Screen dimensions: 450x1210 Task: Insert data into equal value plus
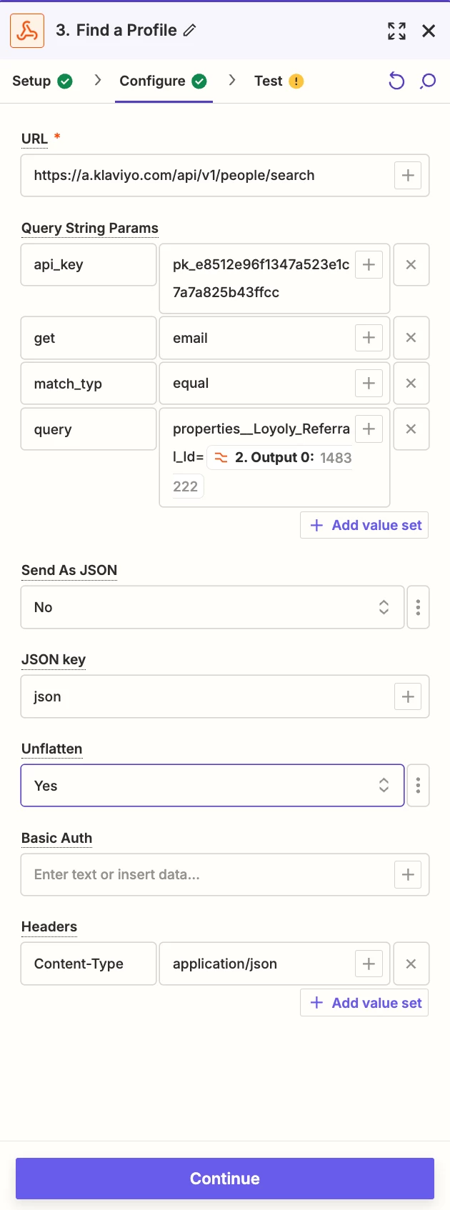369,384
